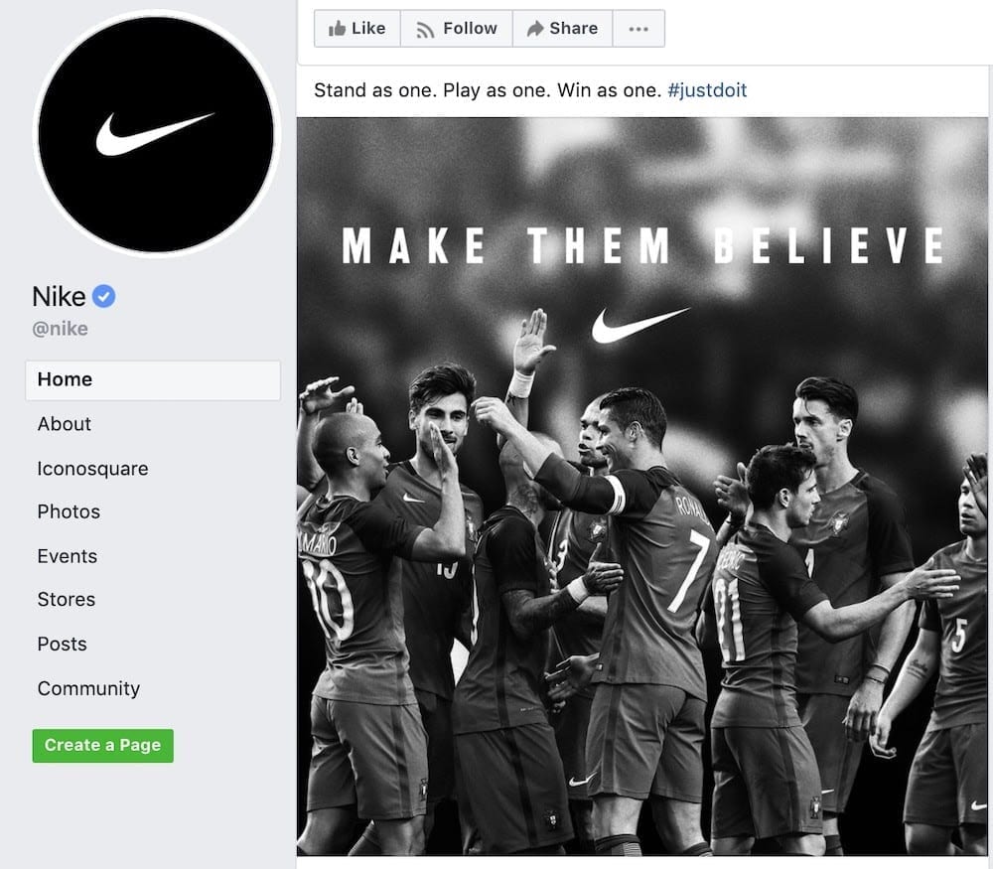Navigate to Stores
Screen dimensions: 993x869
pyautogui.click(x=67, y=600)
